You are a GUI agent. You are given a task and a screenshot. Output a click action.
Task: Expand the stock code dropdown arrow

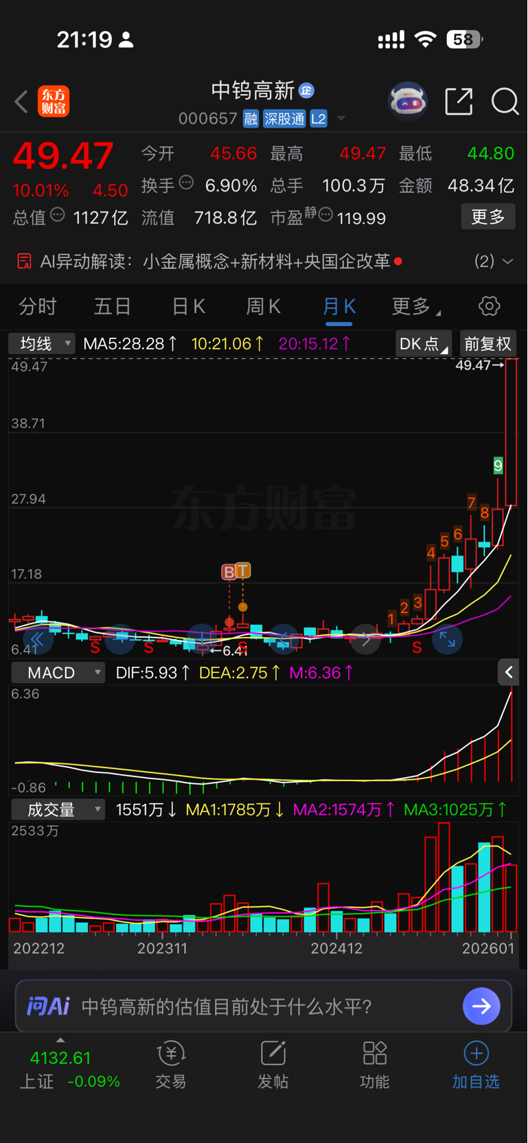341,119
